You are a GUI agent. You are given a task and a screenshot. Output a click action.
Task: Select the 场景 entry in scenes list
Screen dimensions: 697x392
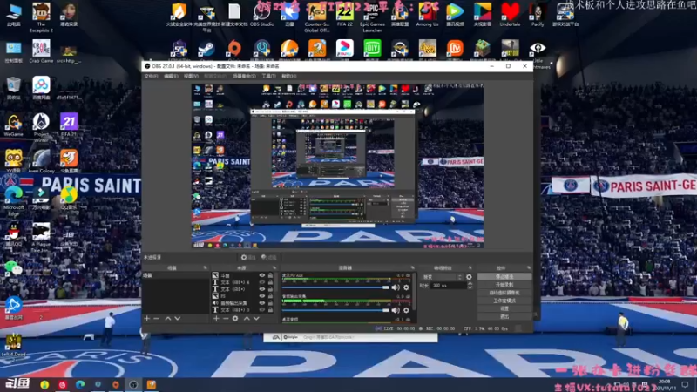175,275
